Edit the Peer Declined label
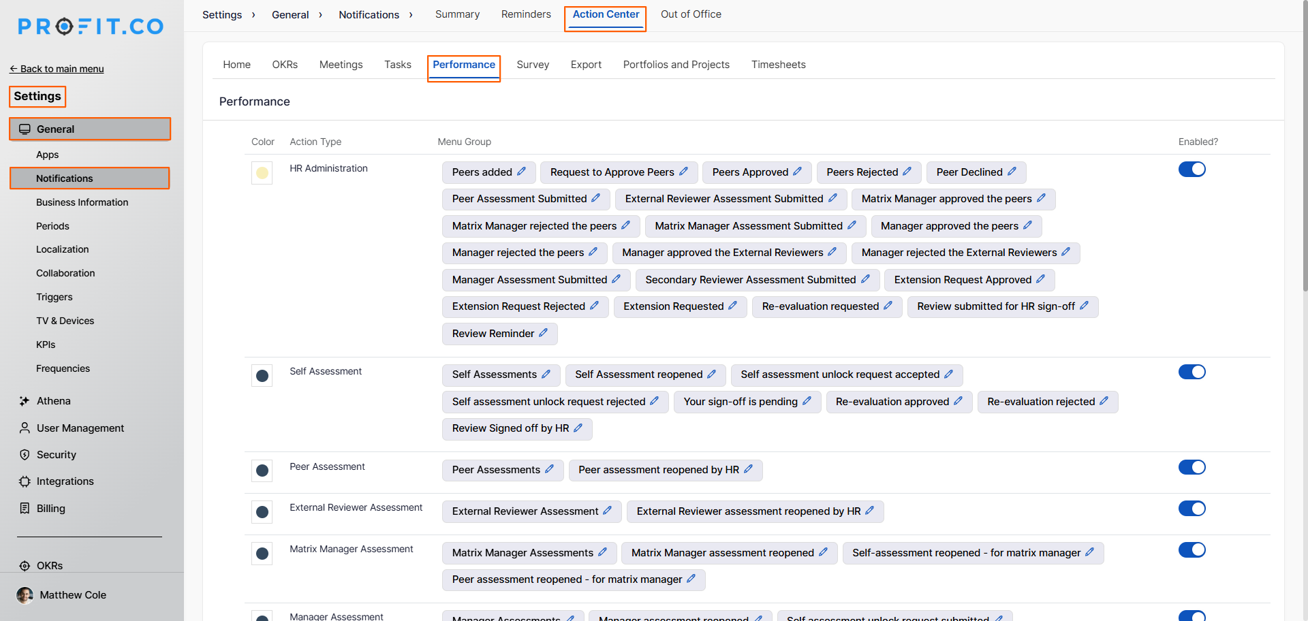Image resolution: width=1308 pixels, height=621 pixels. coord(1012,172)
